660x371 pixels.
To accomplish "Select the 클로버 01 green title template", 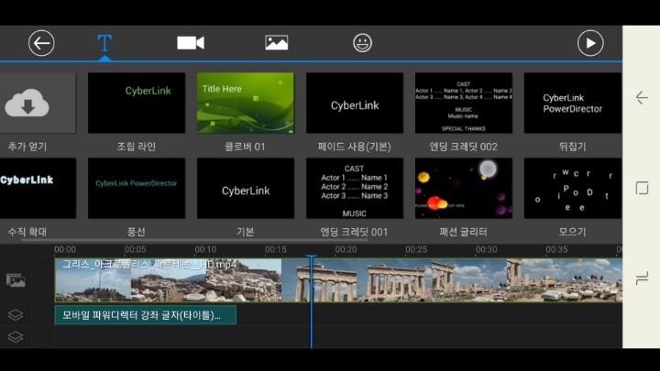I will coord(246,103).
